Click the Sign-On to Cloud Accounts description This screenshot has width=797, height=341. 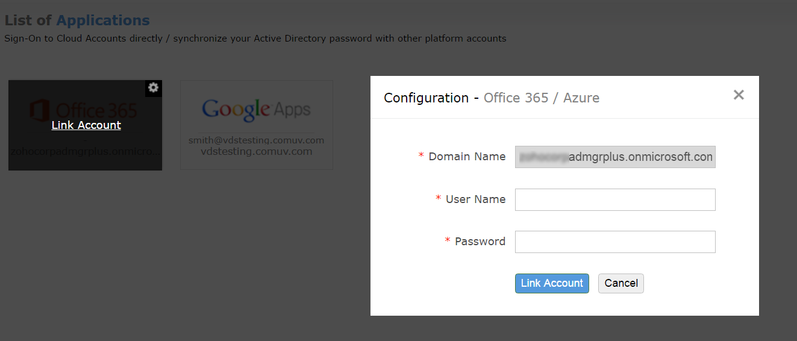coord(255,39)
